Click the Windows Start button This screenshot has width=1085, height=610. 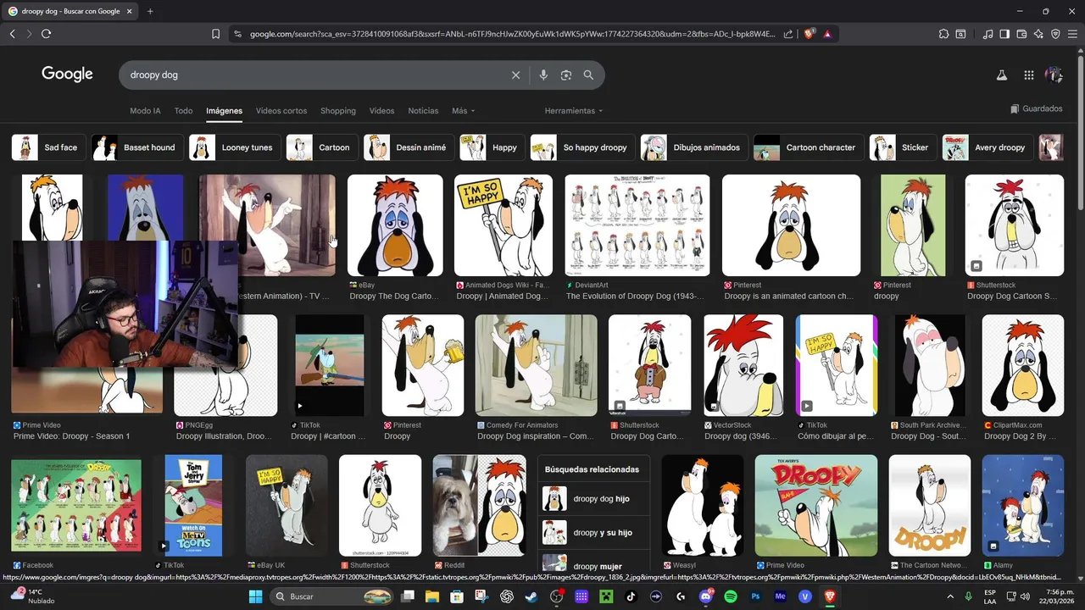pyautogui.click(x=255, y=596)
